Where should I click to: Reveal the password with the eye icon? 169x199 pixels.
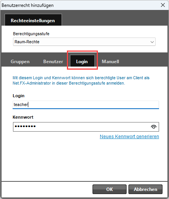(154, 127)
